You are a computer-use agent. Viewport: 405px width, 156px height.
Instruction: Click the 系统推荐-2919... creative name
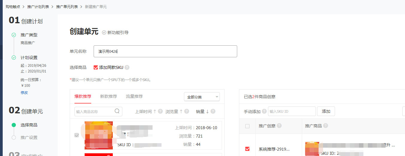click(x=274, y=149)
